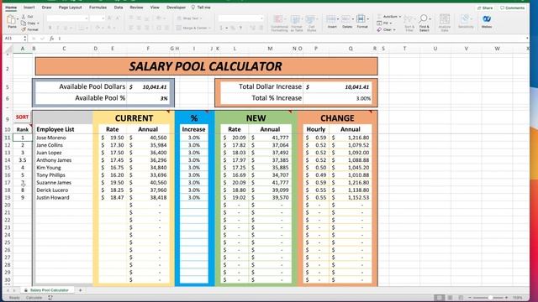Toggle Italic formatting
Image resolution: width=538 pixels, height=302 pixels.
(x=58, y=28)
